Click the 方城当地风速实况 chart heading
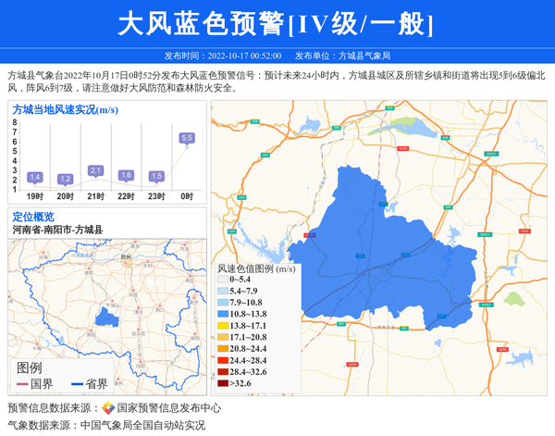Image resolution: width=555 pixels, height=436 pixels. (x=65, y=109)
